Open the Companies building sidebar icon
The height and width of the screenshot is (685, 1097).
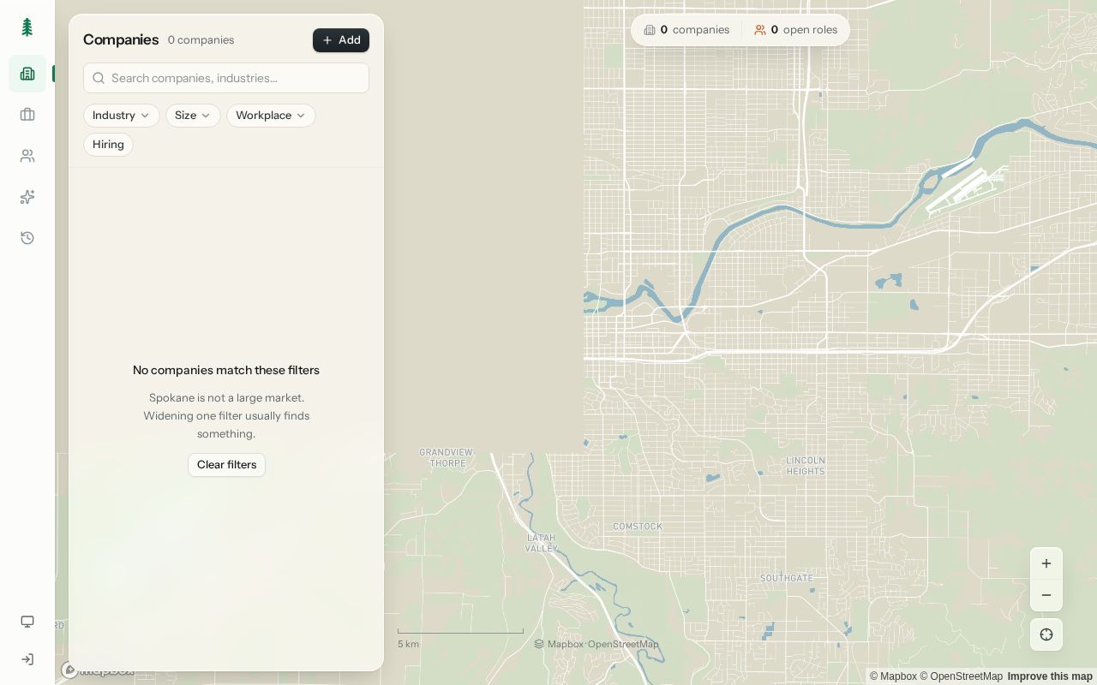coord(27,74)
